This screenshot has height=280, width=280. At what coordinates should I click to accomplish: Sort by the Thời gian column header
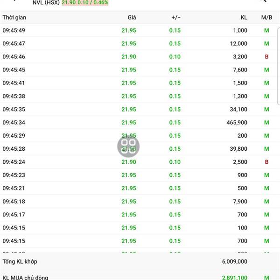click(x=14, y=18)
